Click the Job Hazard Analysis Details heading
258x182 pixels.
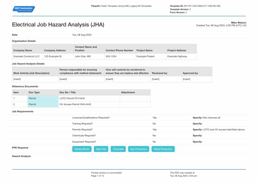28,64
